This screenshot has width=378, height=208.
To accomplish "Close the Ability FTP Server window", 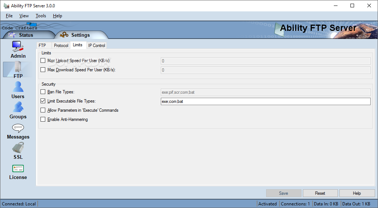I will (x=369, y=6).
